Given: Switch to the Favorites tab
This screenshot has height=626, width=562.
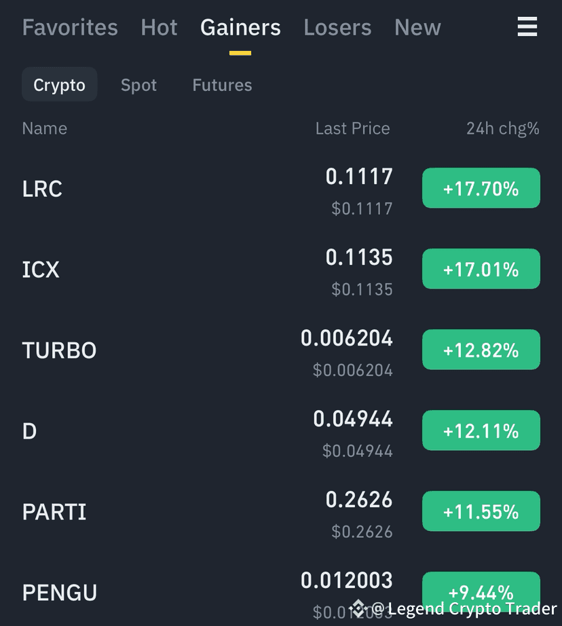Looking at the screenshot, I should tap(70, 28).
